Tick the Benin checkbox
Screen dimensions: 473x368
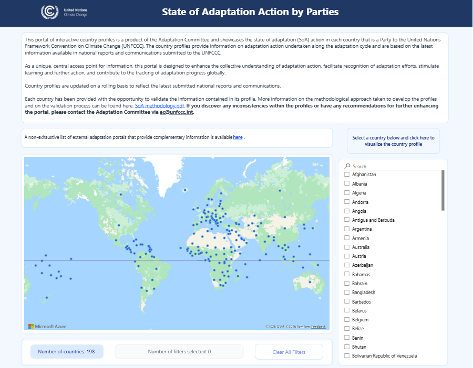pos(347,338)
